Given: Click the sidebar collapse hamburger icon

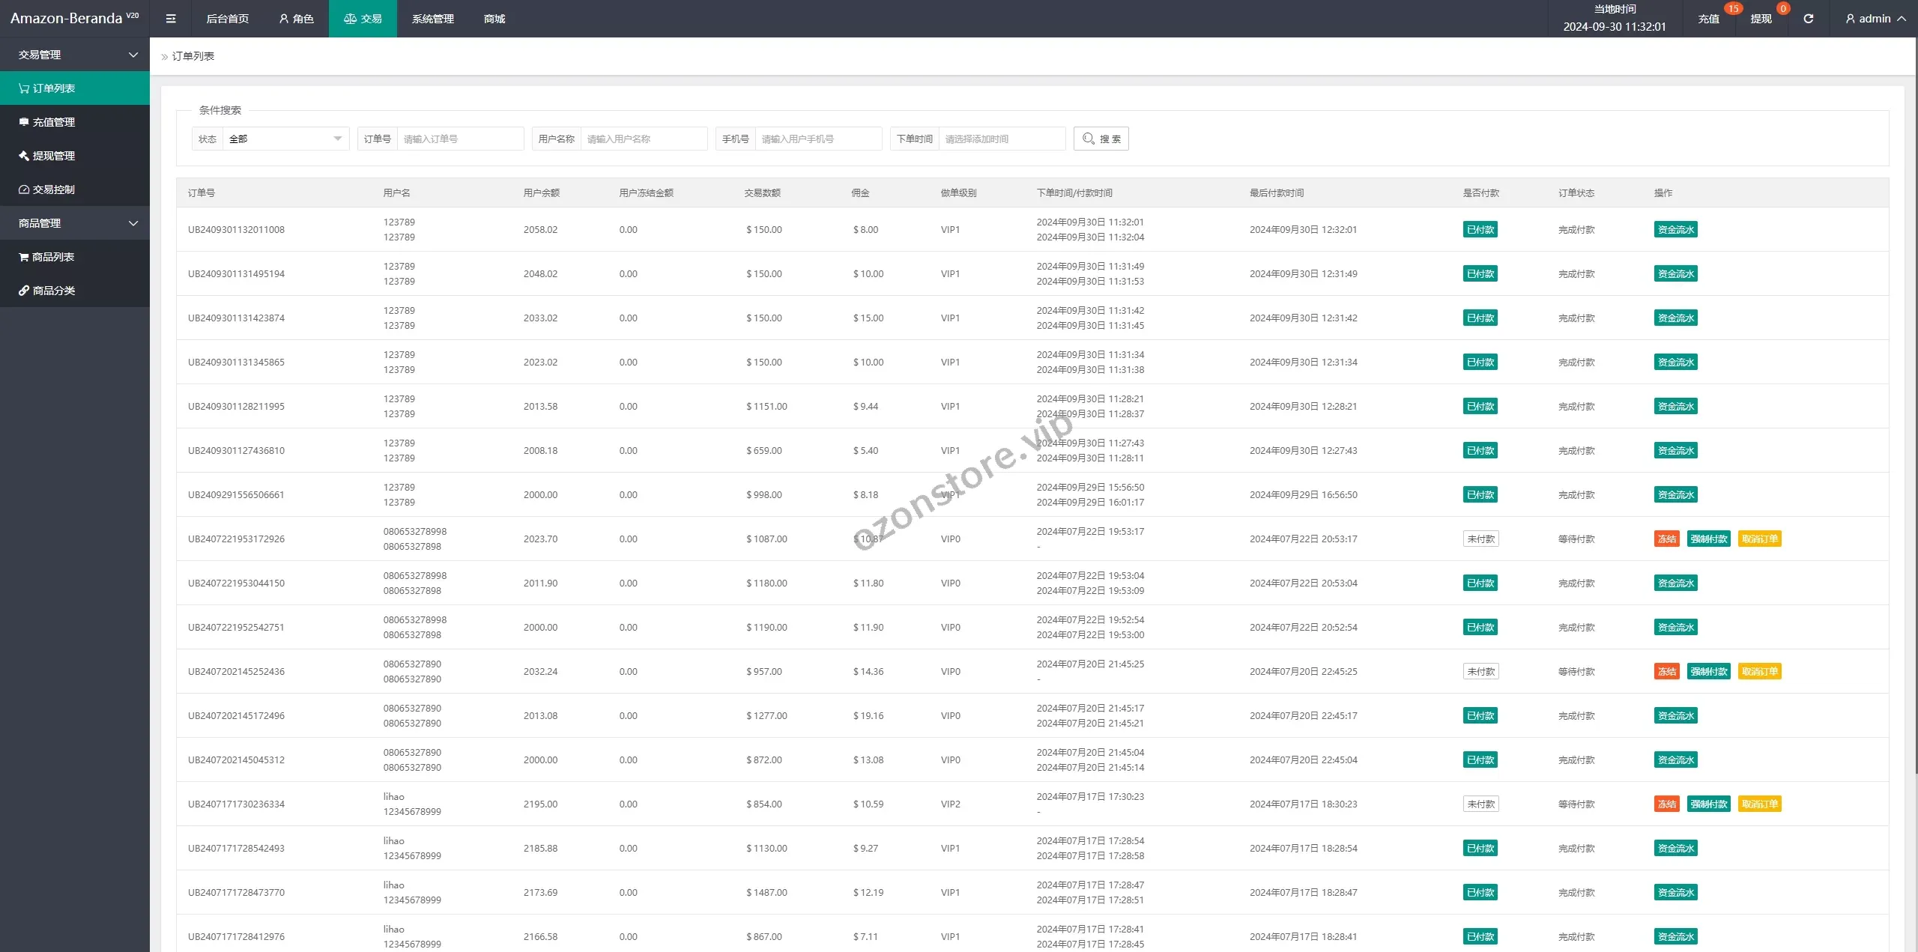Looking at the screenshot, I should 171,19.
